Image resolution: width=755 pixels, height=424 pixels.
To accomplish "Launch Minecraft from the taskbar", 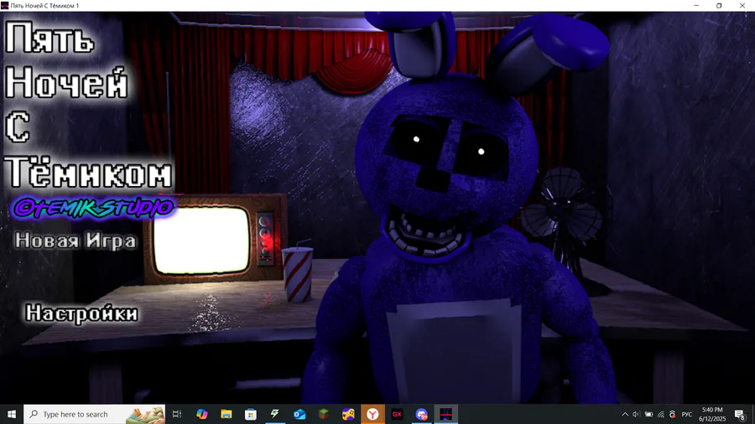I will tap(324, 414).
